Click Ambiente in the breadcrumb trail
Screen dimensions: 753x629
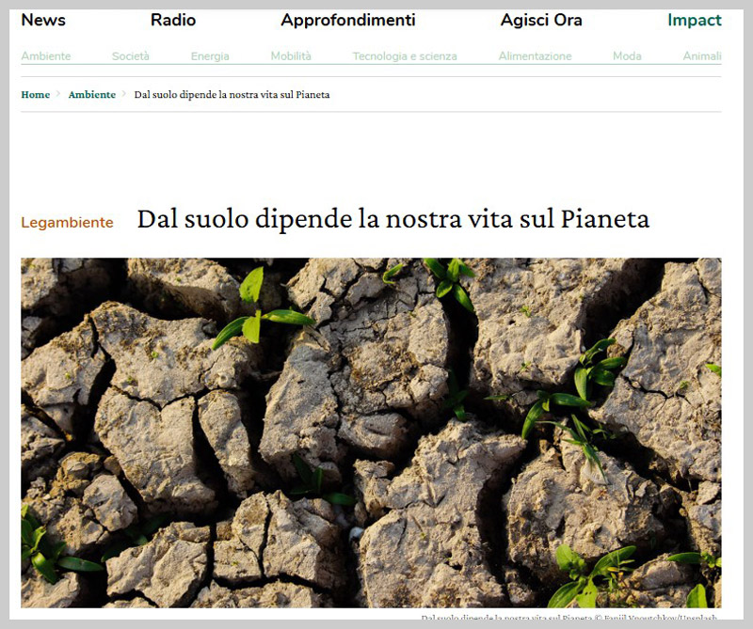click(x=92, y=95)
